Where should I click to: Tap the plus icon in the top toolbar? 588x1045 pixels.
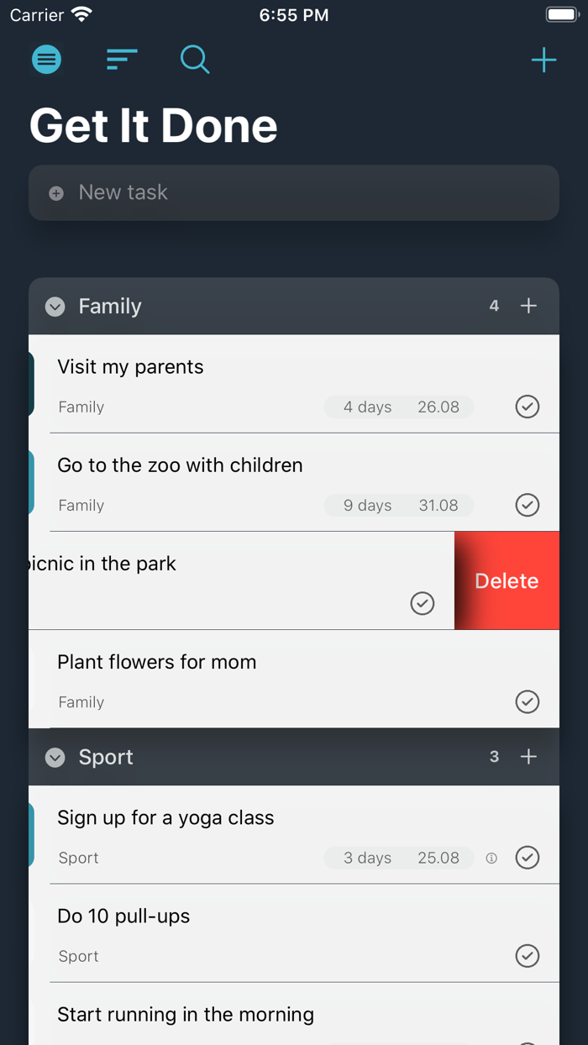[x=543, y=60]
